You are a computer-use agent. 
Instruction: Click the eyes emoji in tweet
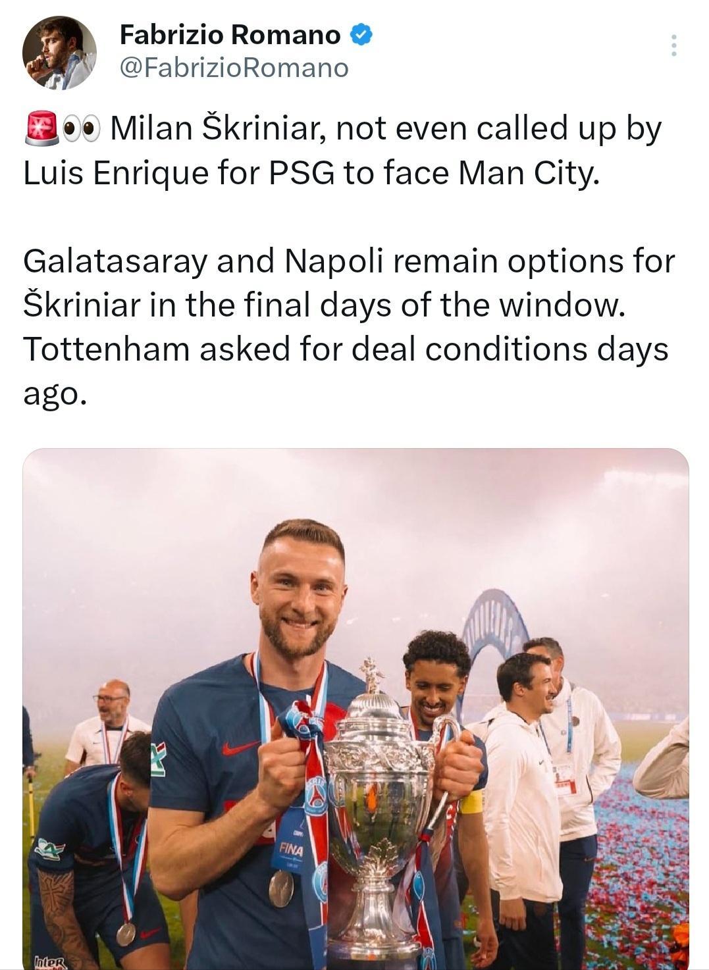(80, 129)
